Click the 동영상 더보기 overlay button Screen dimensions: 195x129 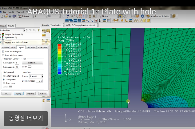pyautogui.click(x=26, y=119)
